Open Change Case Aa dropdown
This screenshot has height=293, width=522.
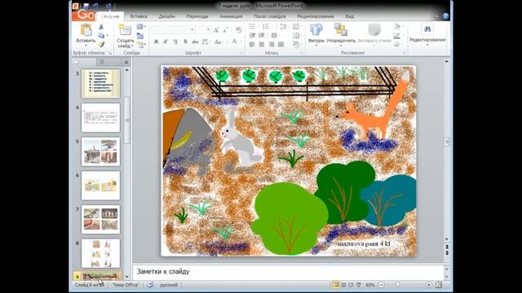point(219,42)
